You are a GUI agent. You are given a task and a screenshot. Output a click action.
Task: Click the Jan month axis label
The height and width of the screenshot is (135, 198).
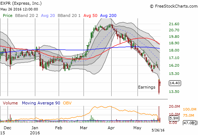pyautogui.click(x=35, y=128)
